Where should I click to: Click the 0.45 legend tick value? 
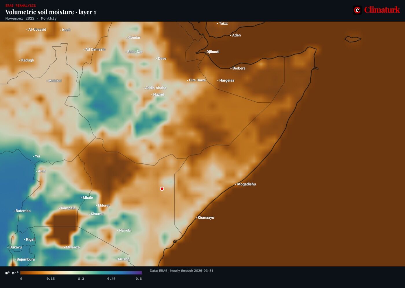(x=111, y=279)
